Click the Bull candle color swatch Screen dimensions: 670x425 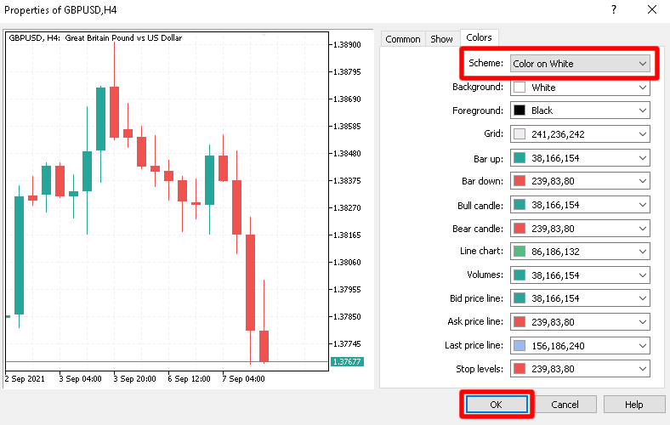coord(520,205)
